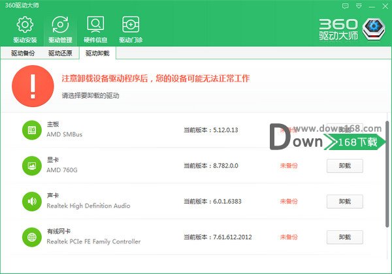Click the red warning exclamation icon
The width and height of the screenshot is (392, 274).
[33, 86]
